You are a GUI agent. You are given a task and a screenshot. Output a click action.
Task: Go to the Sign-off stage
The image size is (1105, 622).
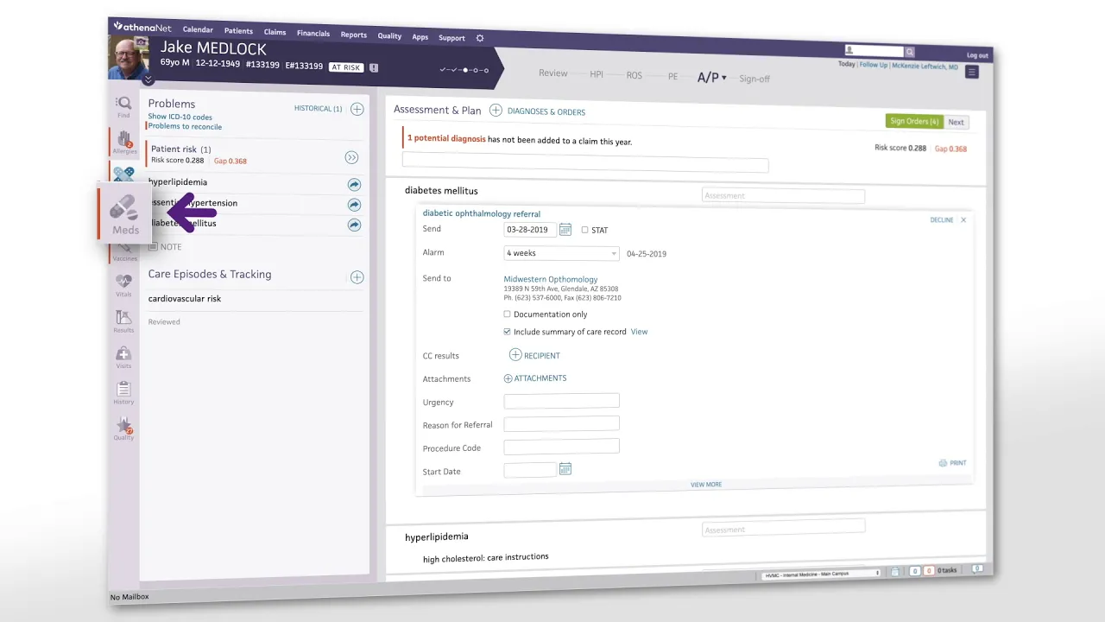click(x=754, y=79)
